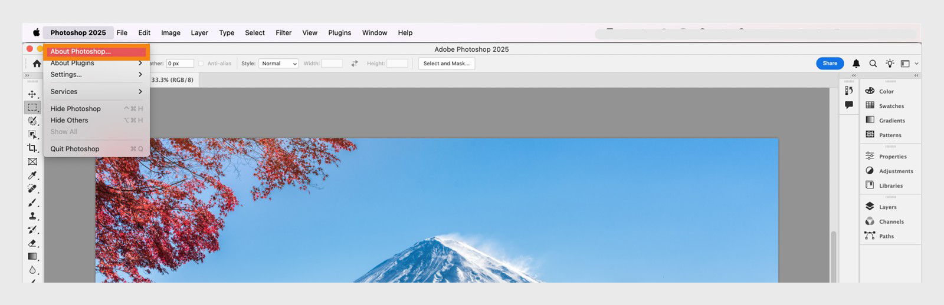Image resolution: width=944 pixels, height=305 pixels.
Task: Select the Brush tool
Action: point(32,203)
